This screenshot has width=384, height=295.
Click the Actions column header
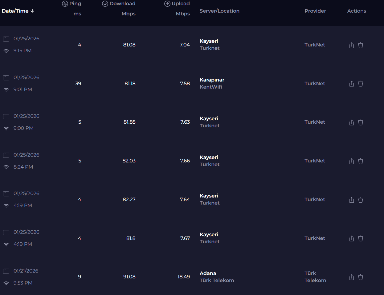pos(357,11)
